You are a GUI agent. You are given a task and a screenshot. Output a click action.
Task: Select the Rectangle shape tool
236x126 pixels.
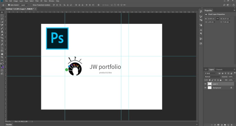(2, 51)
